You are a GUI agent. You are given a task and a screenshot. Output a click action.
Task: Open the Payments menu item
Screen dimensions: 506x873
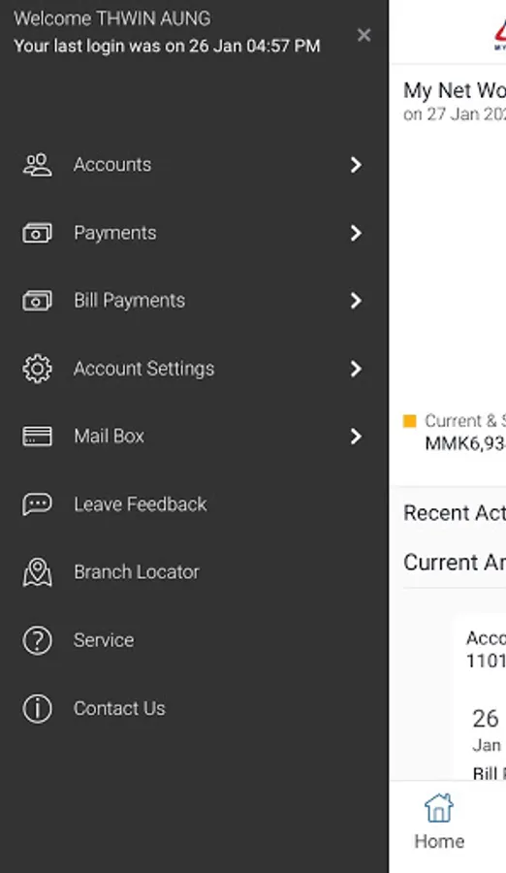pyautogui.click(x=194, y=233)
